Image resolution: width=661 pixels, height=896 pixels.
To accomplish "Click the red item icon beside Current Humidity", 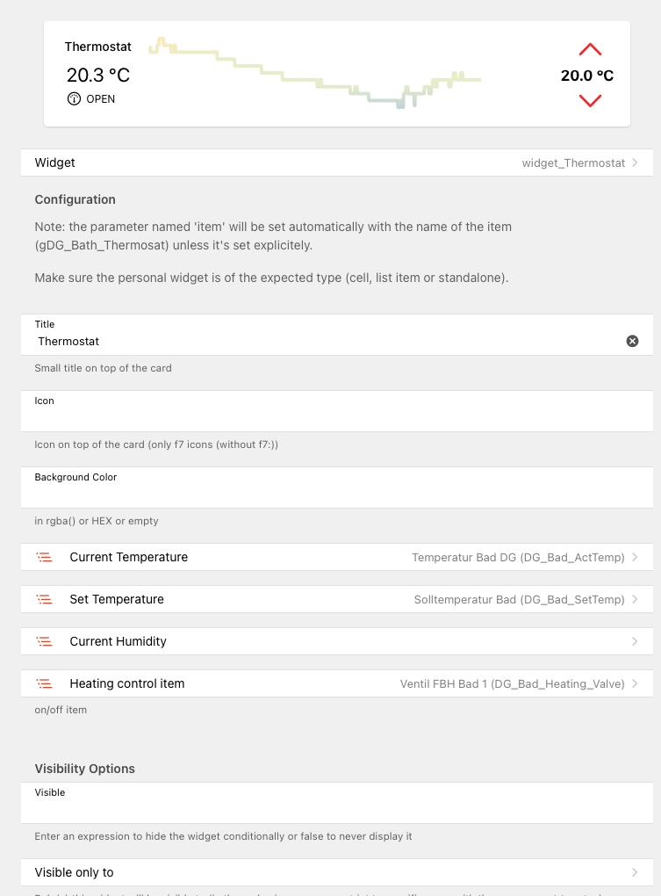I will click(x=45, y=641).
